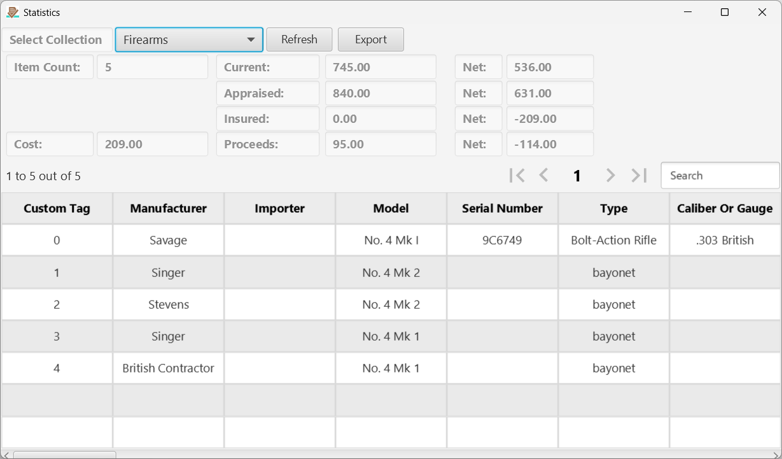The image size is (782, 459).
Task: Select the British Contractor cell
Action: pos(169,368)
